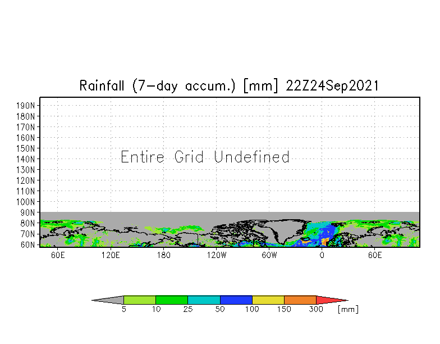The height and width of the screenshot is (344, 440).
Task: Click the 60N latitude label
Action: pyautogui.click(x=28, y=245)
